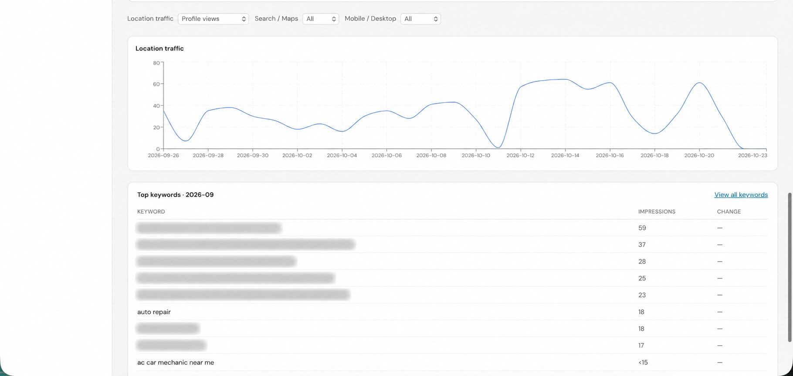793x376 pixels.
Task: Click the 2026-10-23 x-axis date label
Action: pyautogui.click(x=752, y=155)
